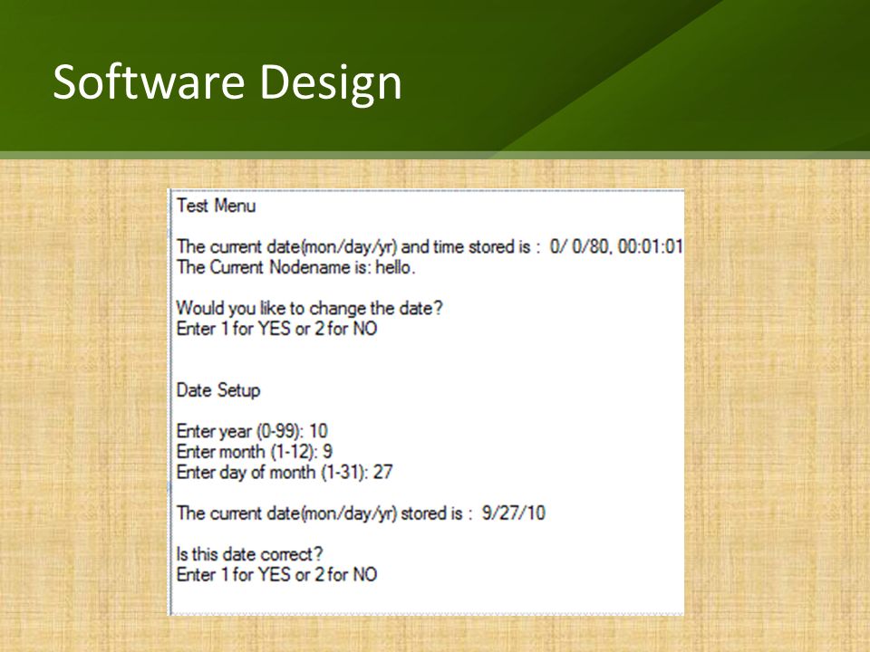
Task: Click the 'Enter month (1-12): 9' line
Action: 254,452
